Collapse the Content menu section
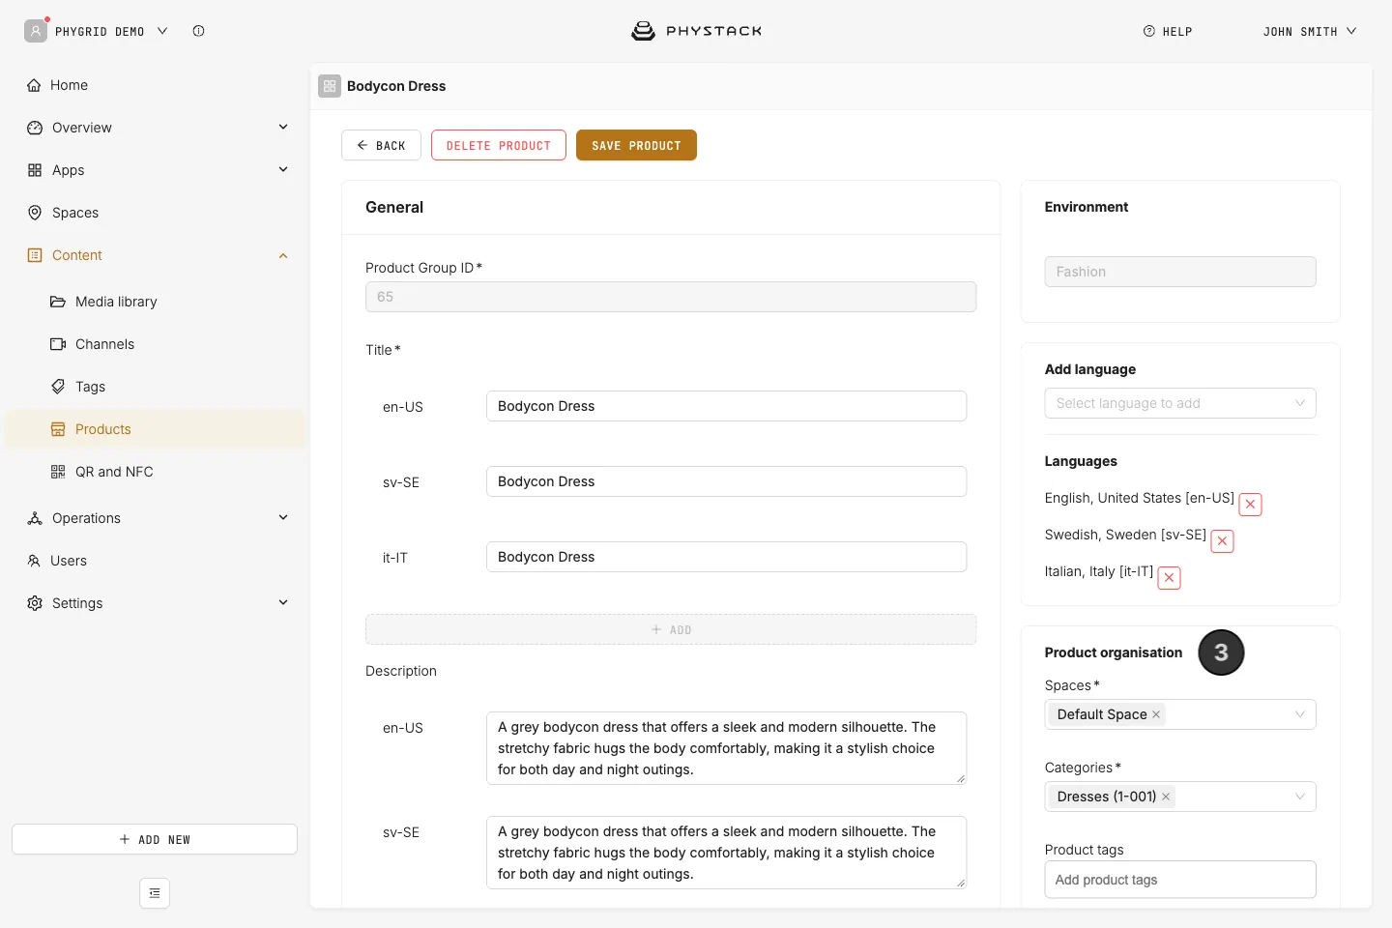 coord(283,255)
